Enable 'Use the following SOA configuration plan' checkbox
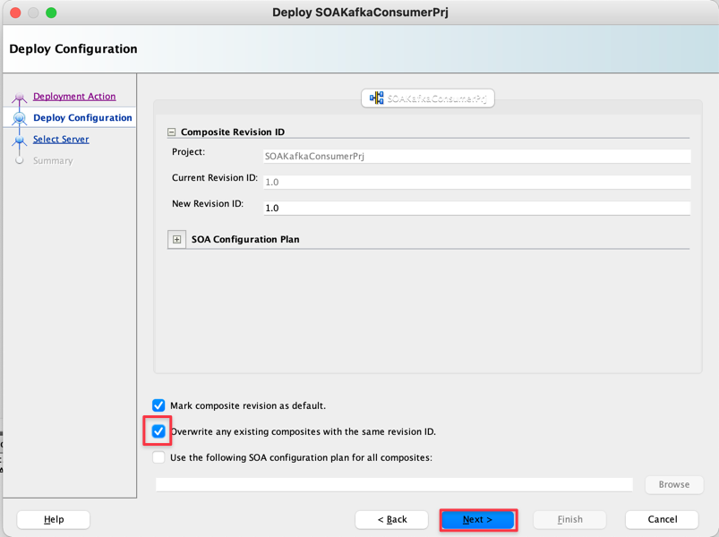 [158, 457]
